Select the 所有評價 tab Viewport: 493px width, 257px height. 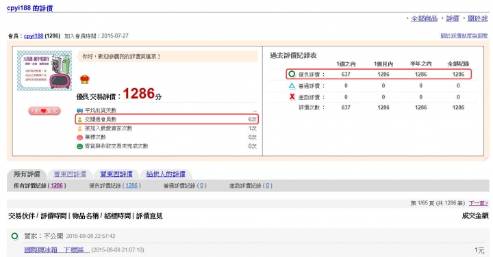coord(27,174)
